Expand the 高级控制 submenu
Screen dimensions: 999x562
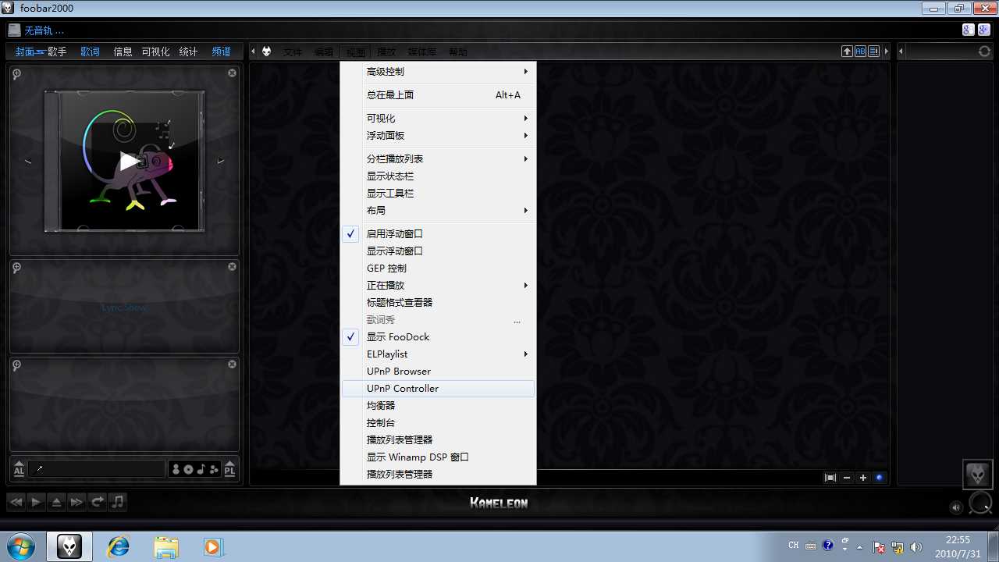(438, 71)
